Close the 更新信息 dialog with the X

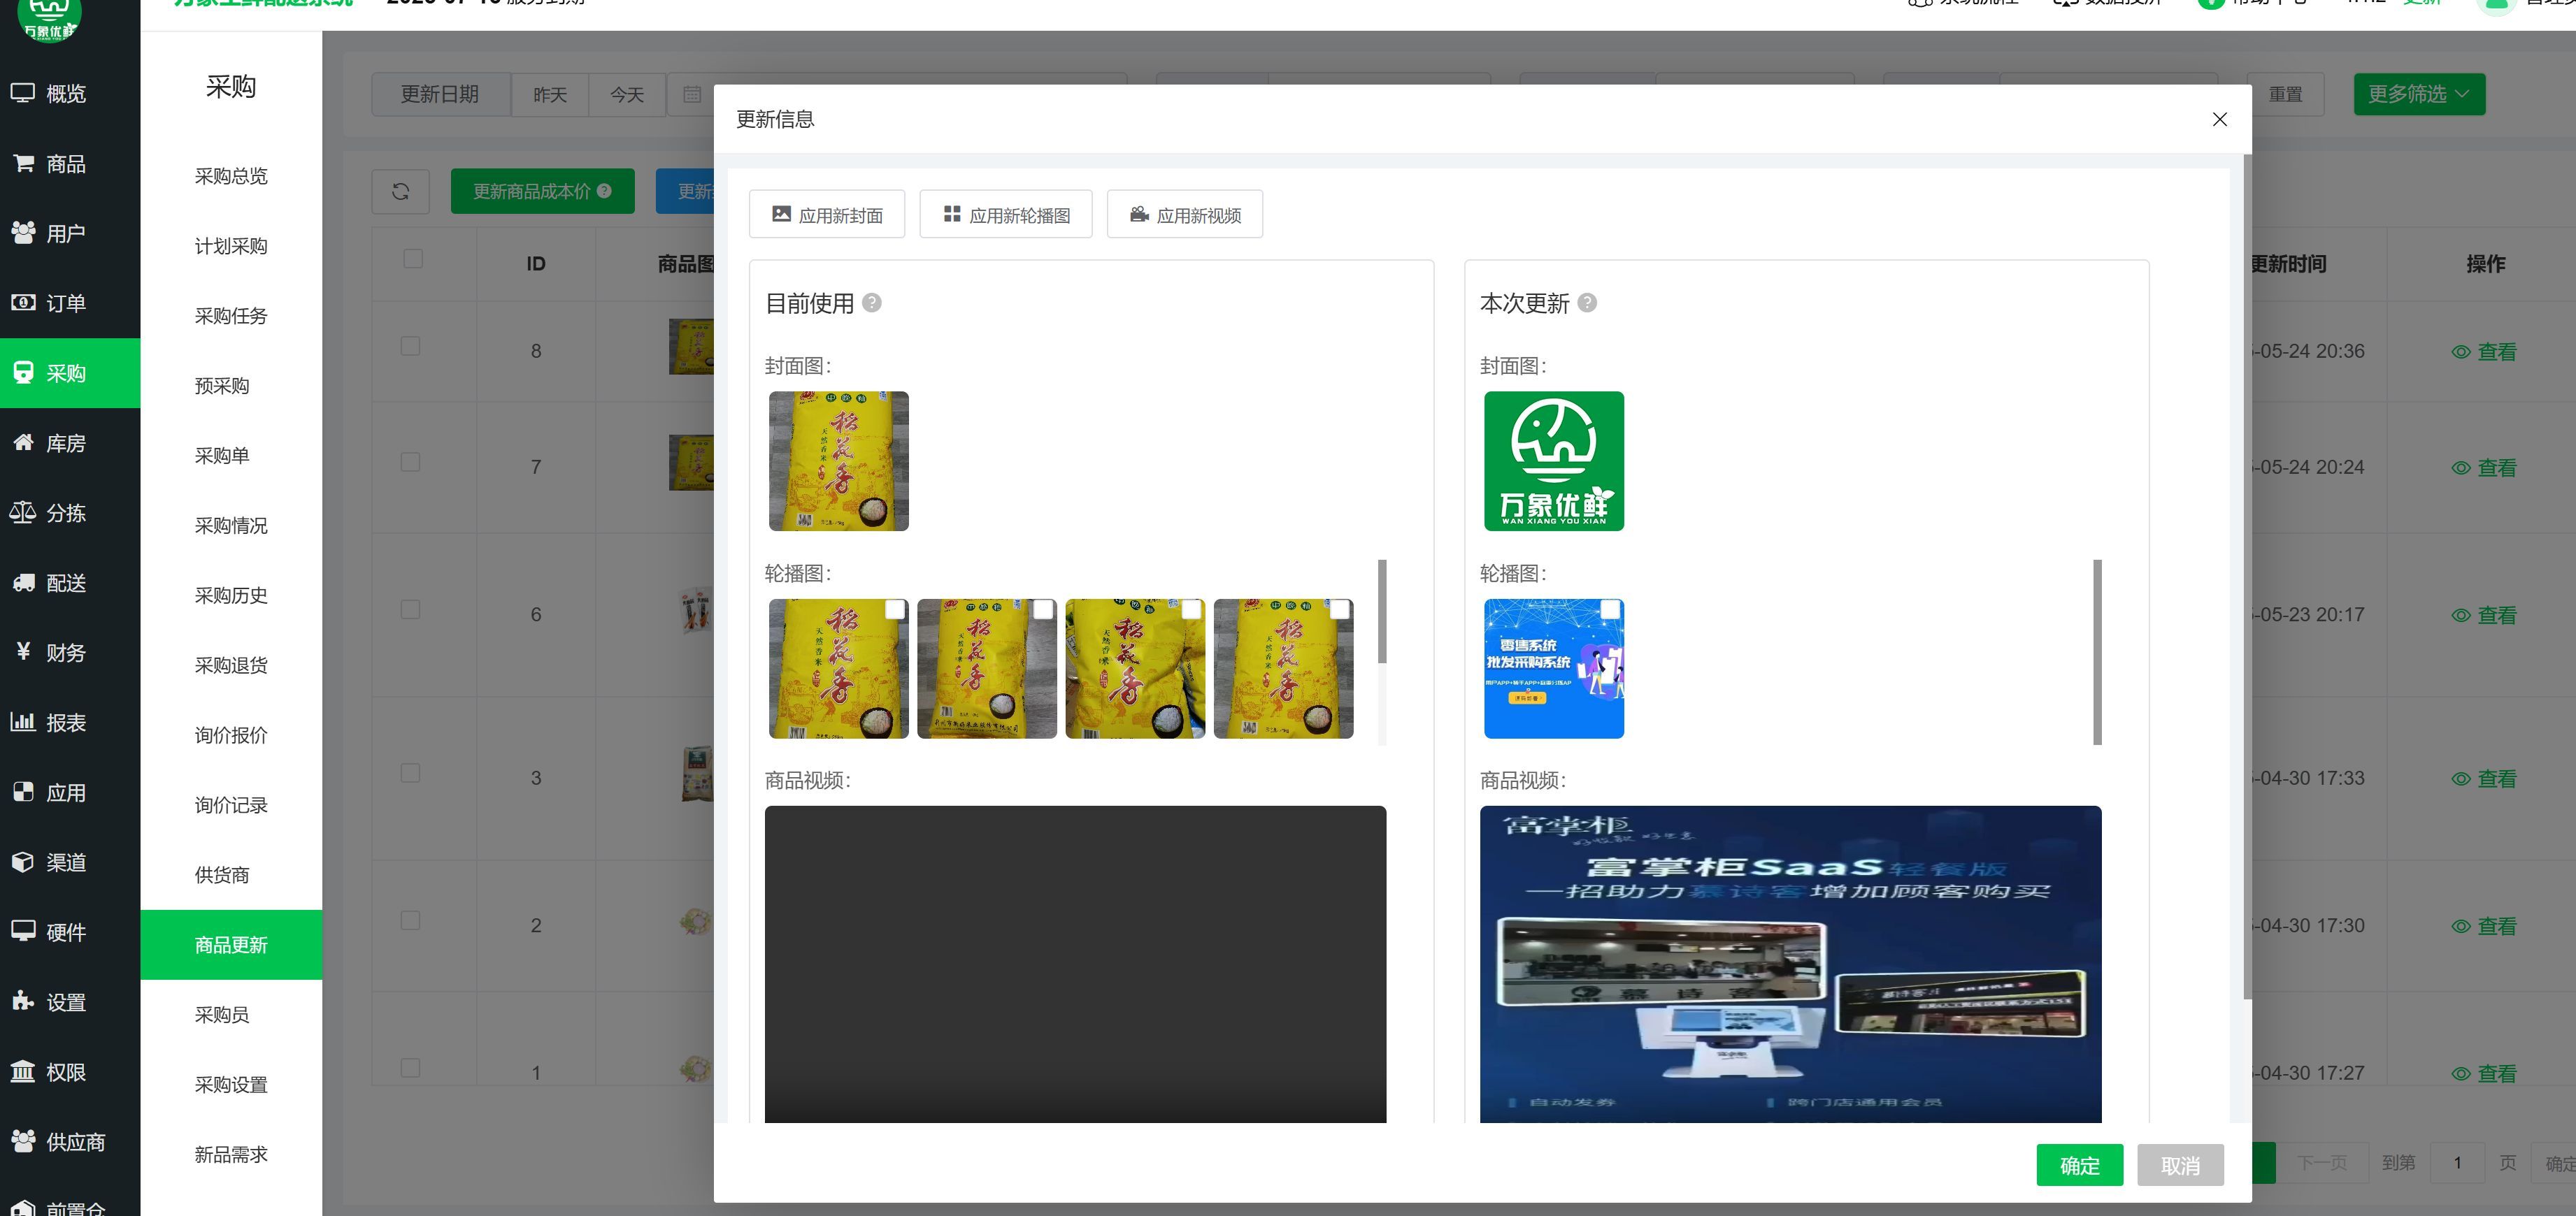point(2219,120)
